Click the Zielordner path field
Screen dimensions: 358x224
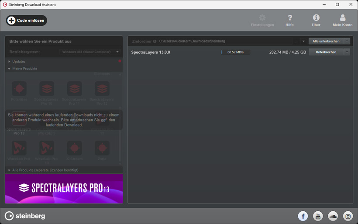click(226, 41)
